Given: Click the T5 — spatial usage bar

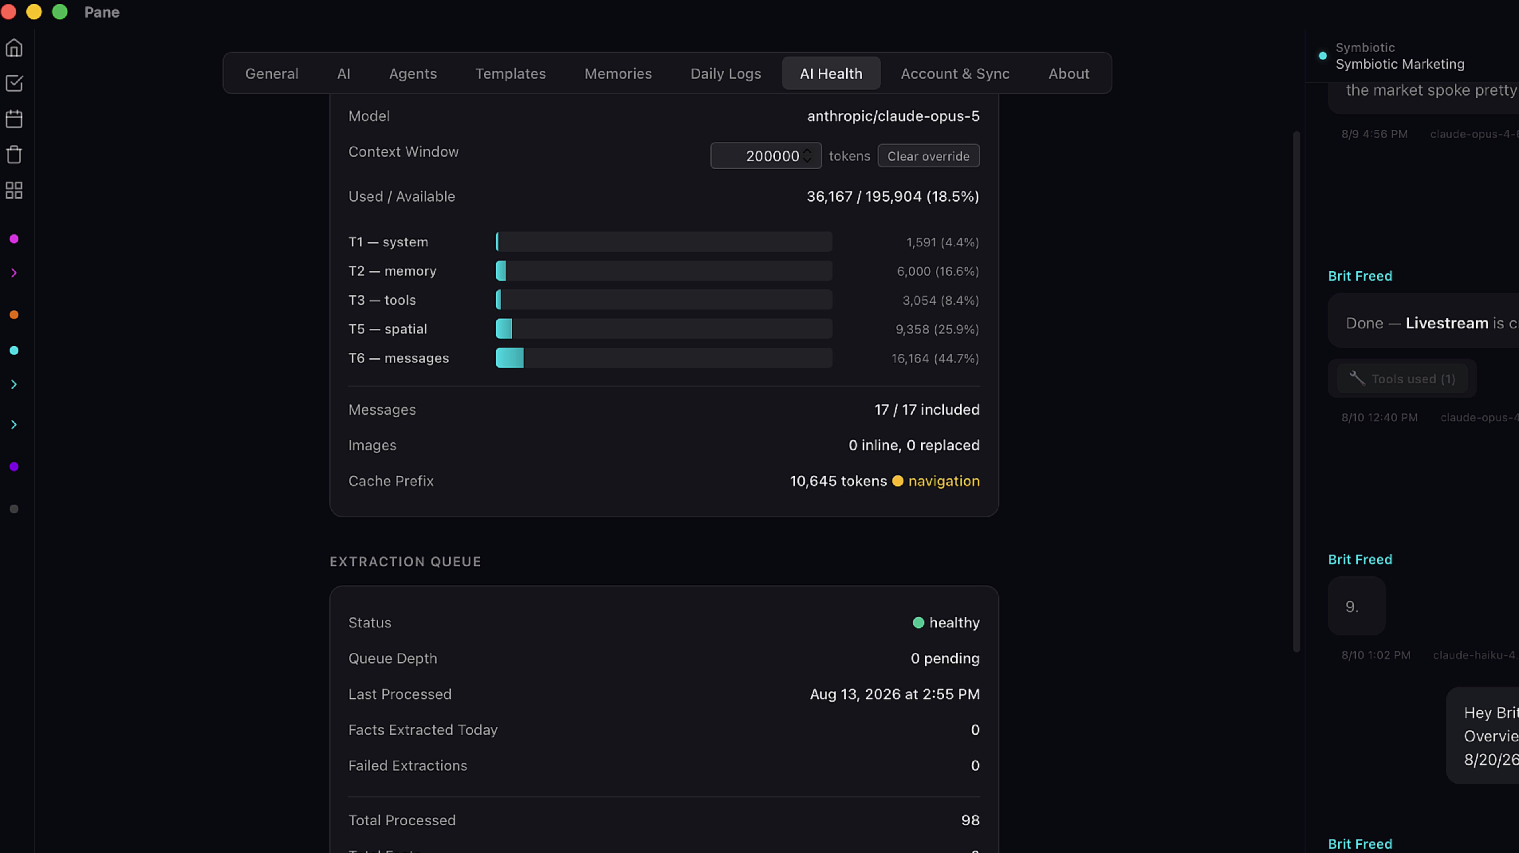Looking at the screenshot, I should click(x=664, y=329).
